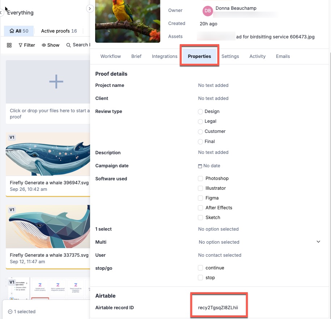The image size is (331, 319).
Task: Check the Photoshop software box
Action: 200,179
